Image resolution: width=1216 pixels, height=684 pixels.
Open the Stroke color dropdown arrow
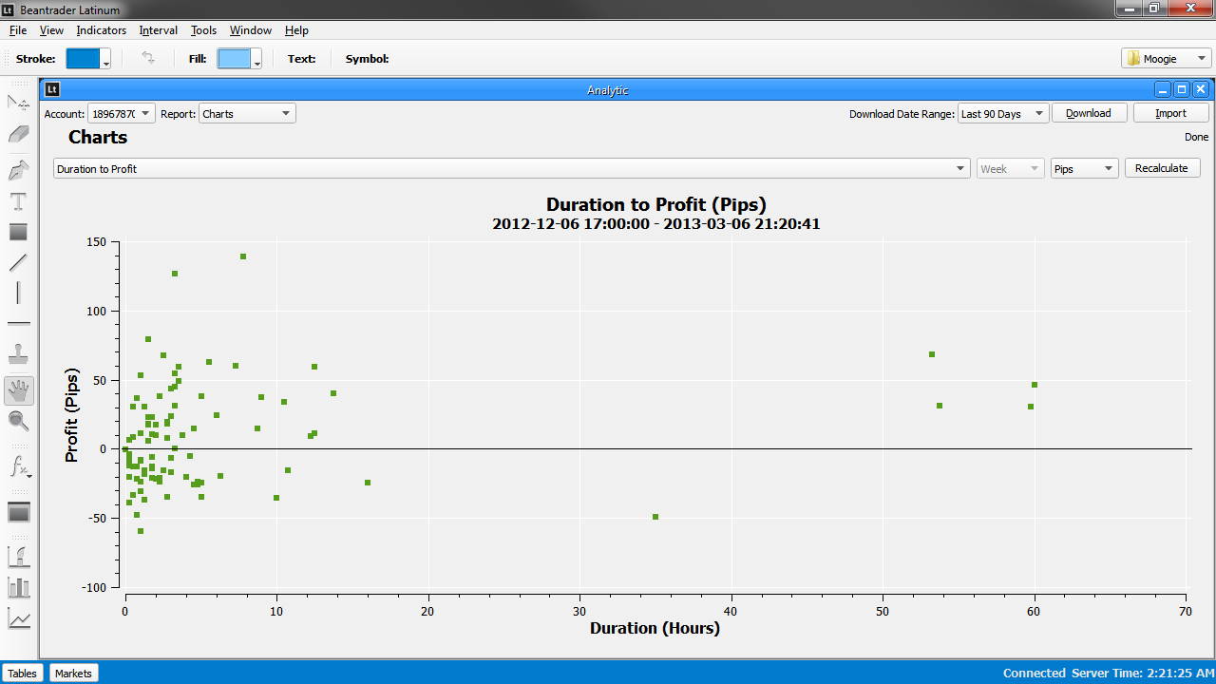[x=105, y=59]
